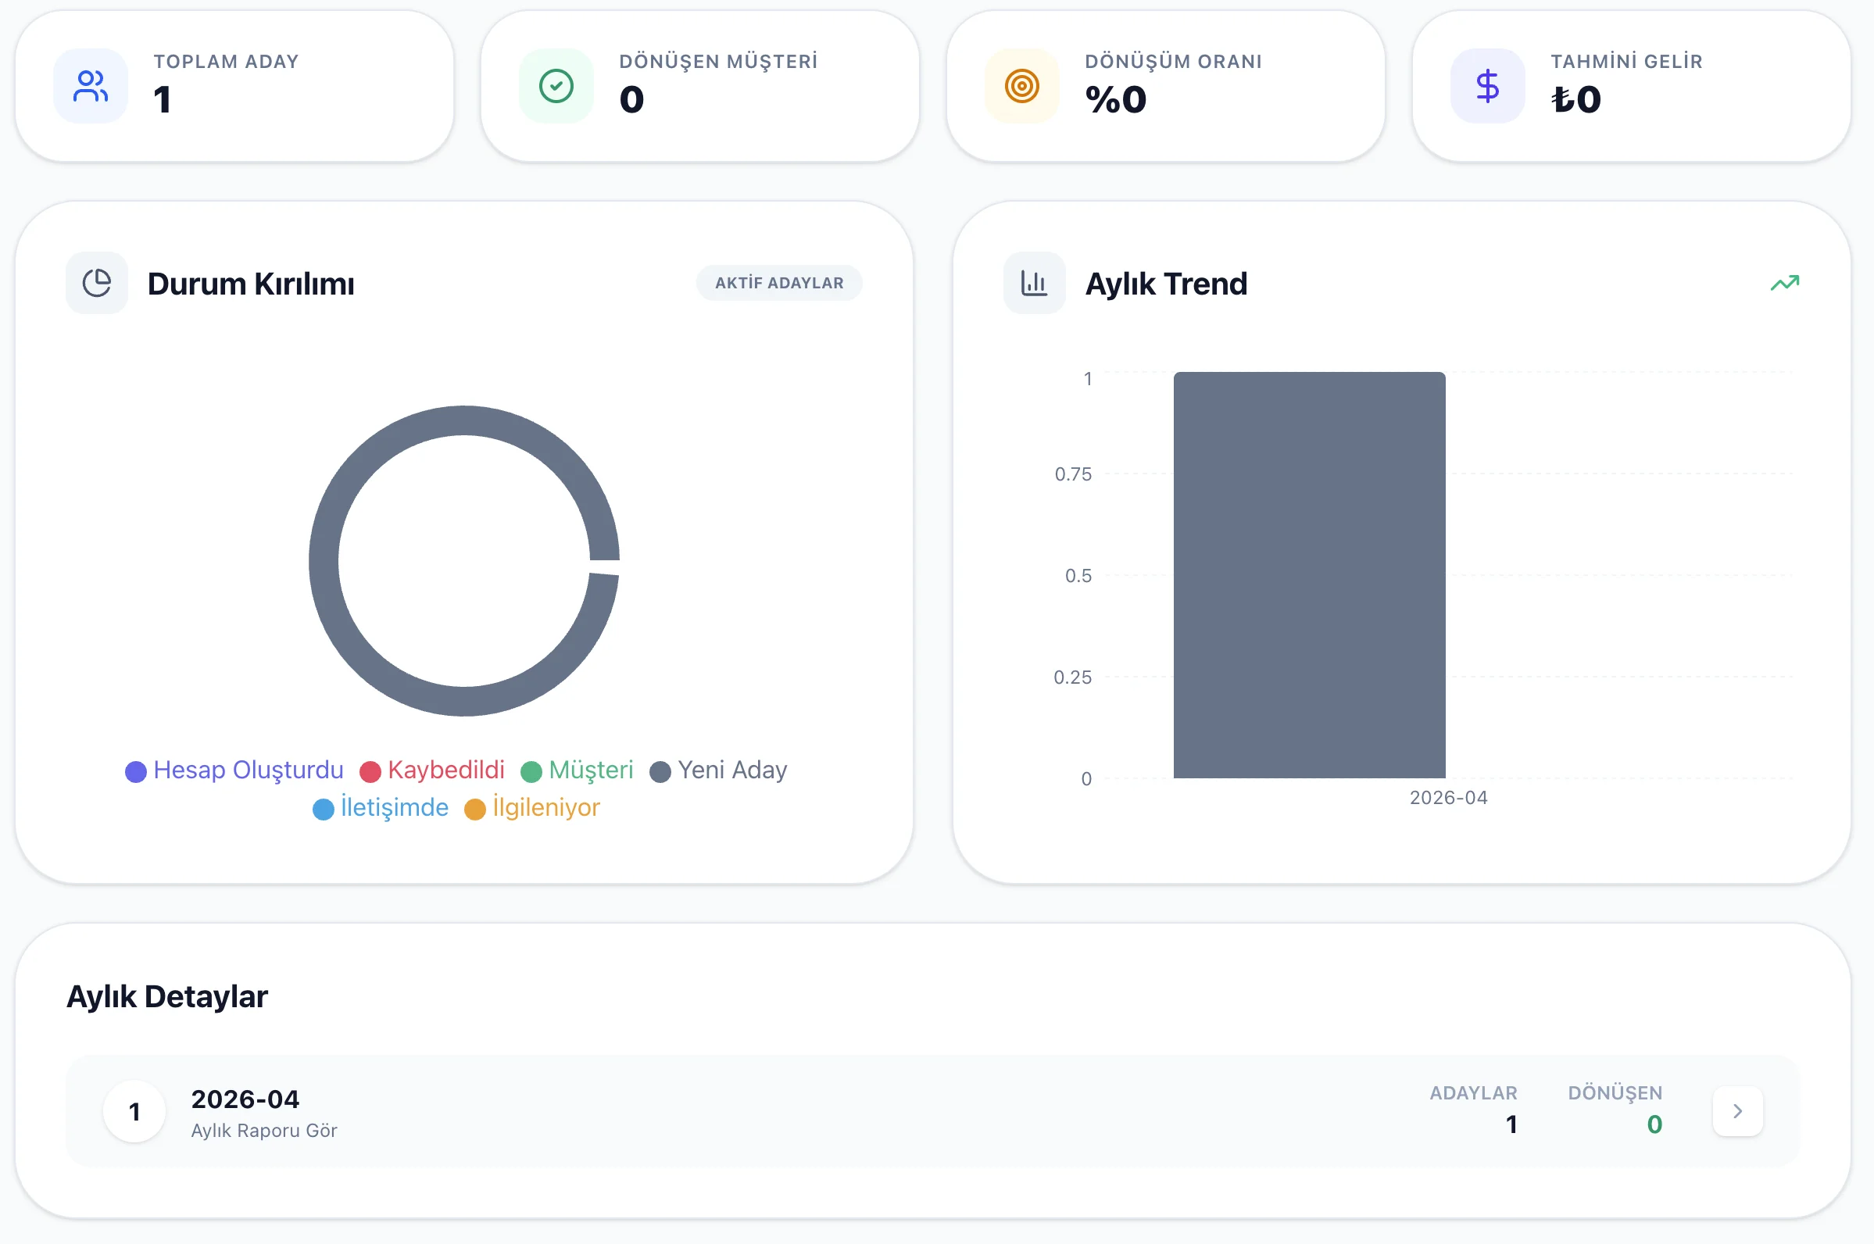Viewport: 1874px width, 1244px height.
Task: Expand the 2026-04 monthly detail row chevron
Action: click(1737, 1110)
